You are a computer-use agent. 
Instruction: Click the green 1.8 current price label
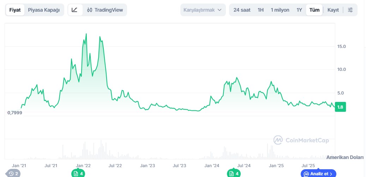coord(340,107)
